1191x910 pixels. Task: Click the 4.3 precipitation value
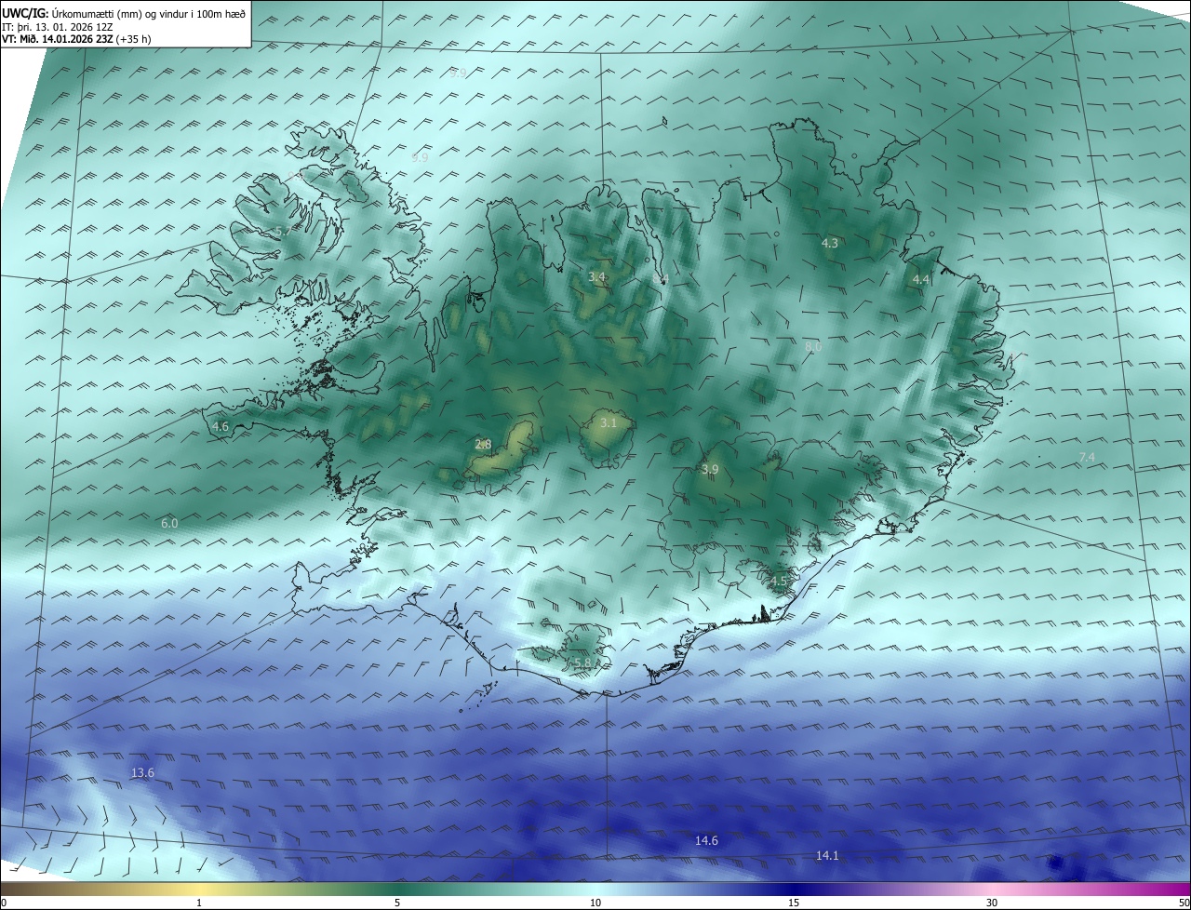(830, 243)
